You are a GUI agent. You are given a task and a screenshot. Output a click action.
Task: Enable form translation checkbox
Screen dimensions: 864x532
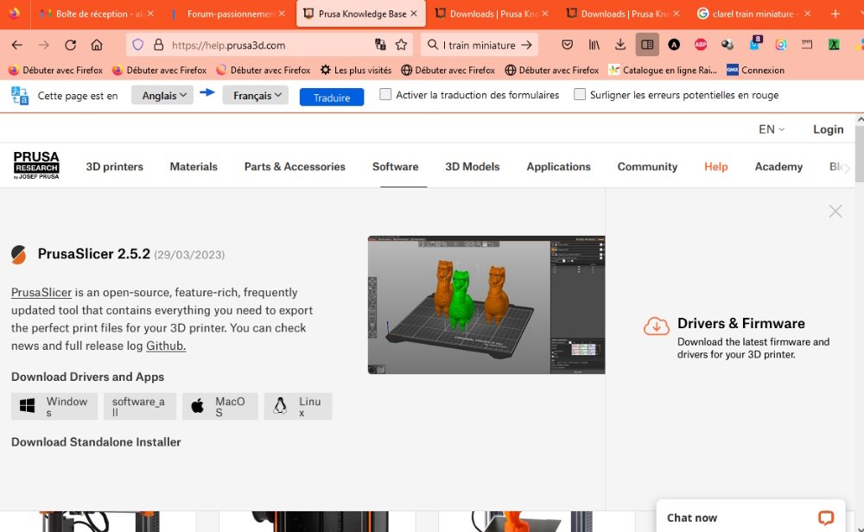pos(385,95)
